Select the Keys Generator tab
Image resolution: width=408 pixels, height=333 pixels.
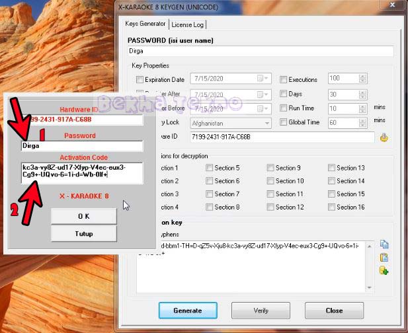coord(145,24)
